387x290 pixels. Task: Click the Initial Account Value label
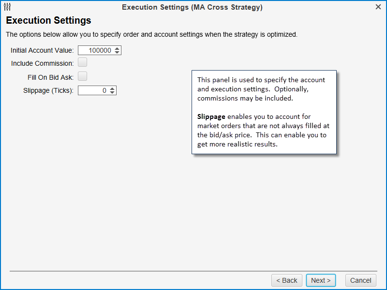coord(42,50)
